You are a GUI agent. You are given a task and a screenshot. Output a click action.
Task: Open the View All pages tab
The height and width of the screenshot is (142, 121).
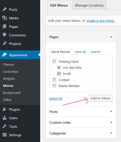pos(80,52)
